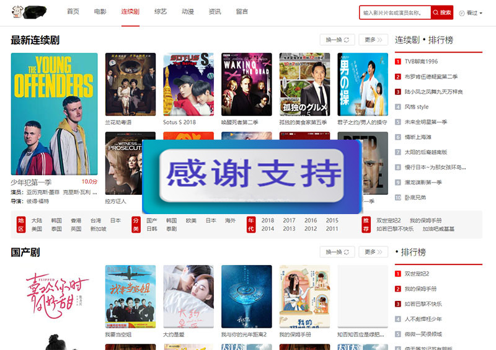Open the 男の操 poster thumbnail
Viewport: 496px width, 350px height.
(363, 84)
